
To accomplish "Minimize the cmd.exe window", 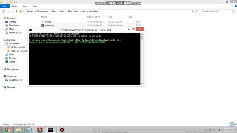I will point(129,29).
